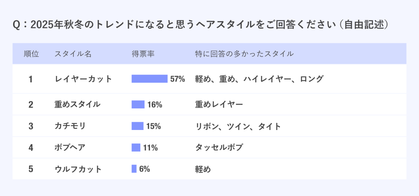Click the リボン、ツイン、タイト text
The image size is (419, 196).
[x=238, y=126]
